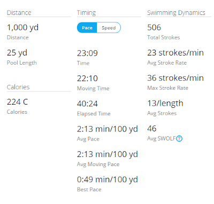Click the Timing section heading

point(86,13)
